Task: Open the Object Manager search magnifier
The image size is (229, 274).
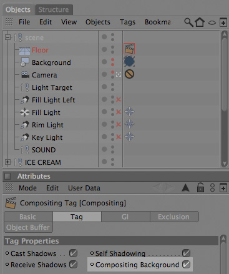Action: coord(188,22)
